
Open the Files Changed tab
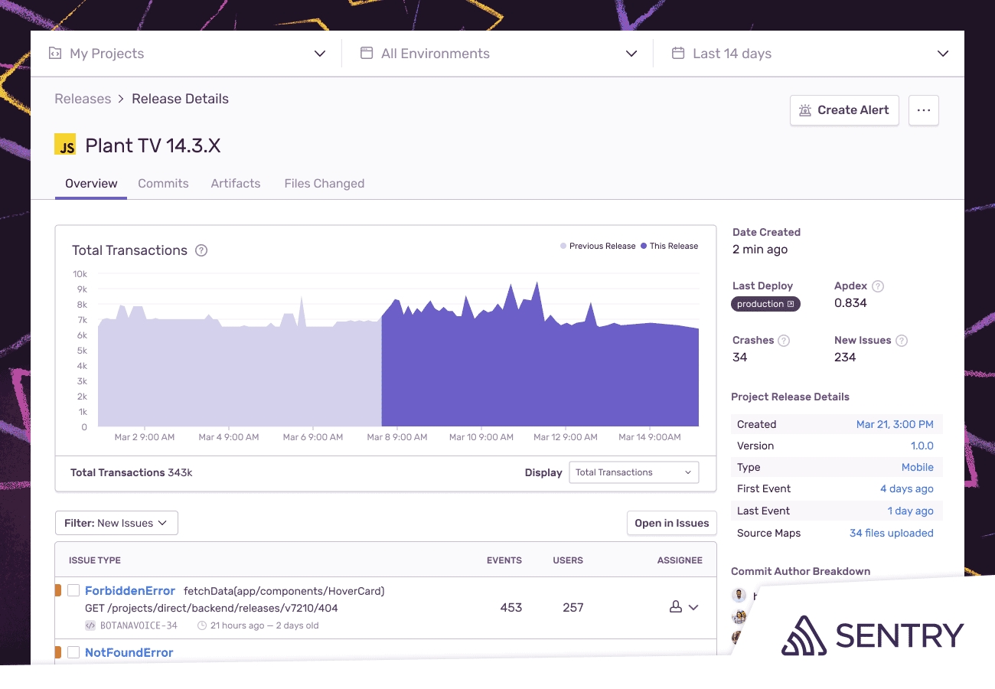[324, 184]
